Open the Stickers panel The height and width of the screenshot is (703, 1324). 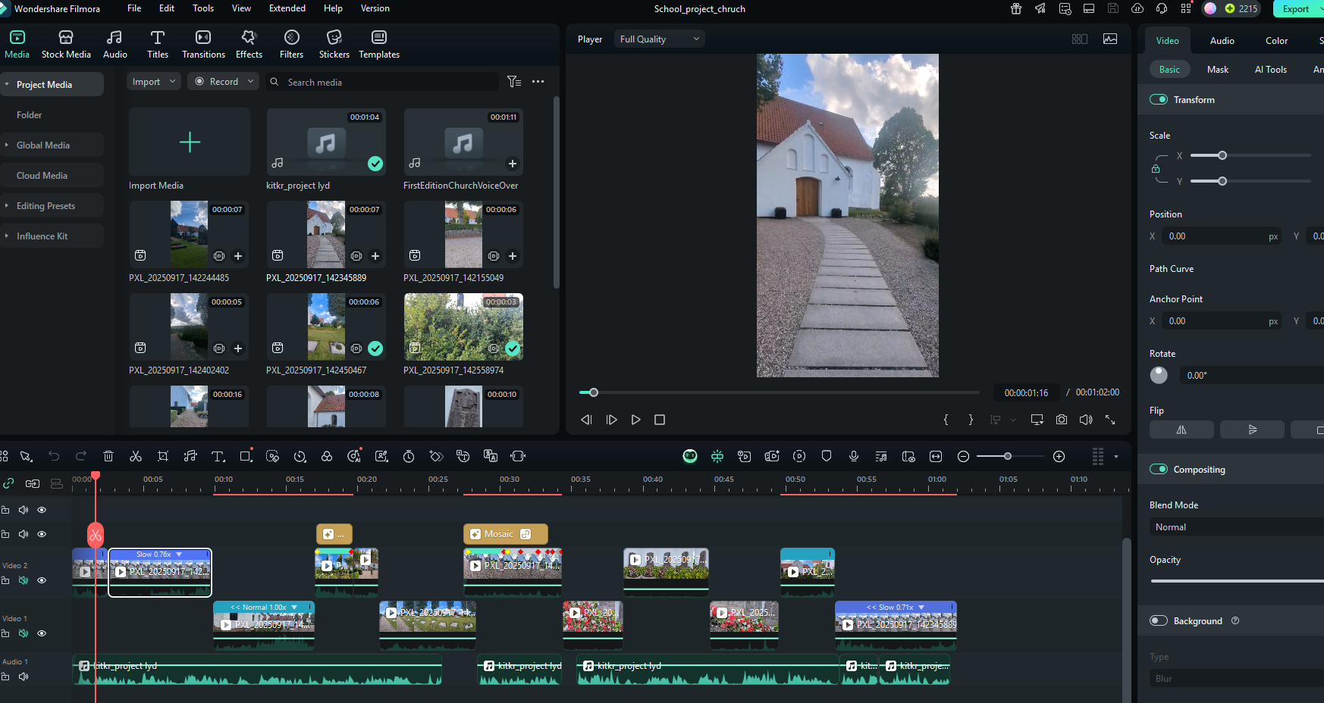click(334, 44)
